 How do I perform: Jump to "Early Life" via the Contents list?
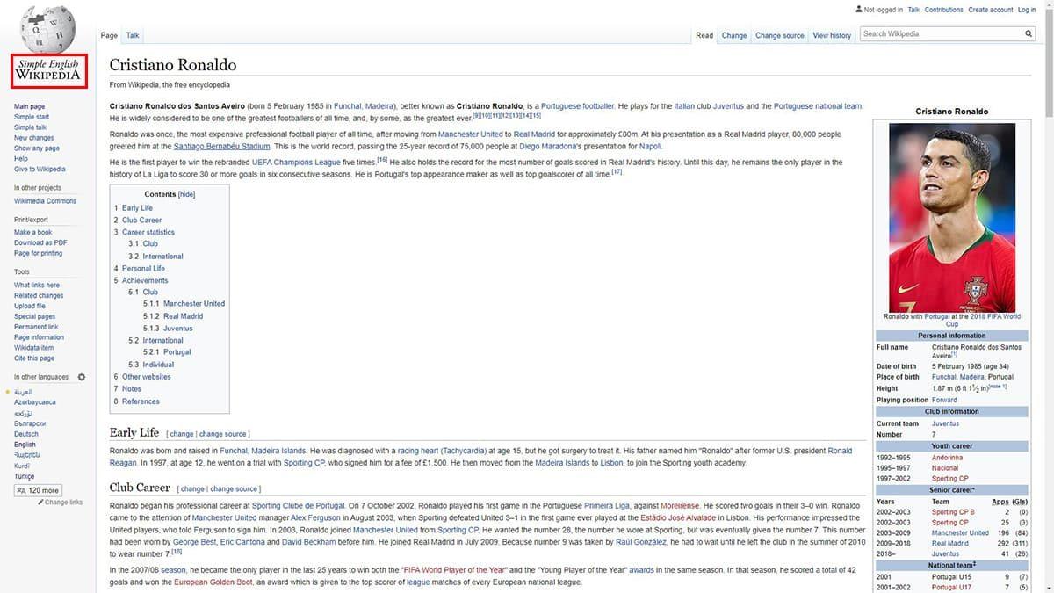136,207
